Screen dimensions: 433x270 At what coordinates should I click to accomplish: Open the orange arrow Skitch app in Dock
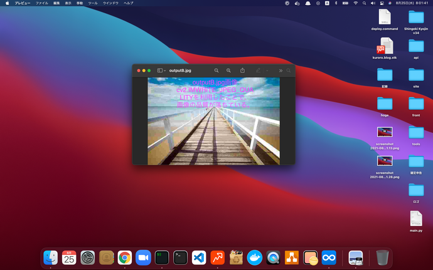click(218, 257)
